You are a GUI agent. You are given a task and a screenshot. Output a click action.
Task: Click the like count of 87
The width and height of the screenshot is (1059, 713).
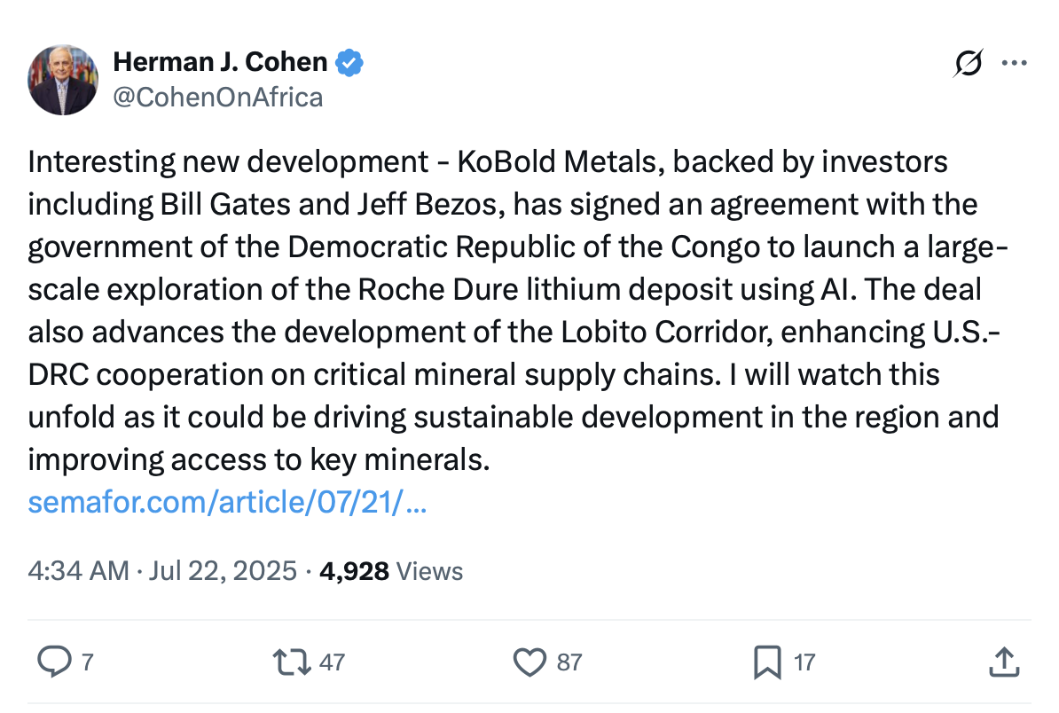click(x=569, y=662)
